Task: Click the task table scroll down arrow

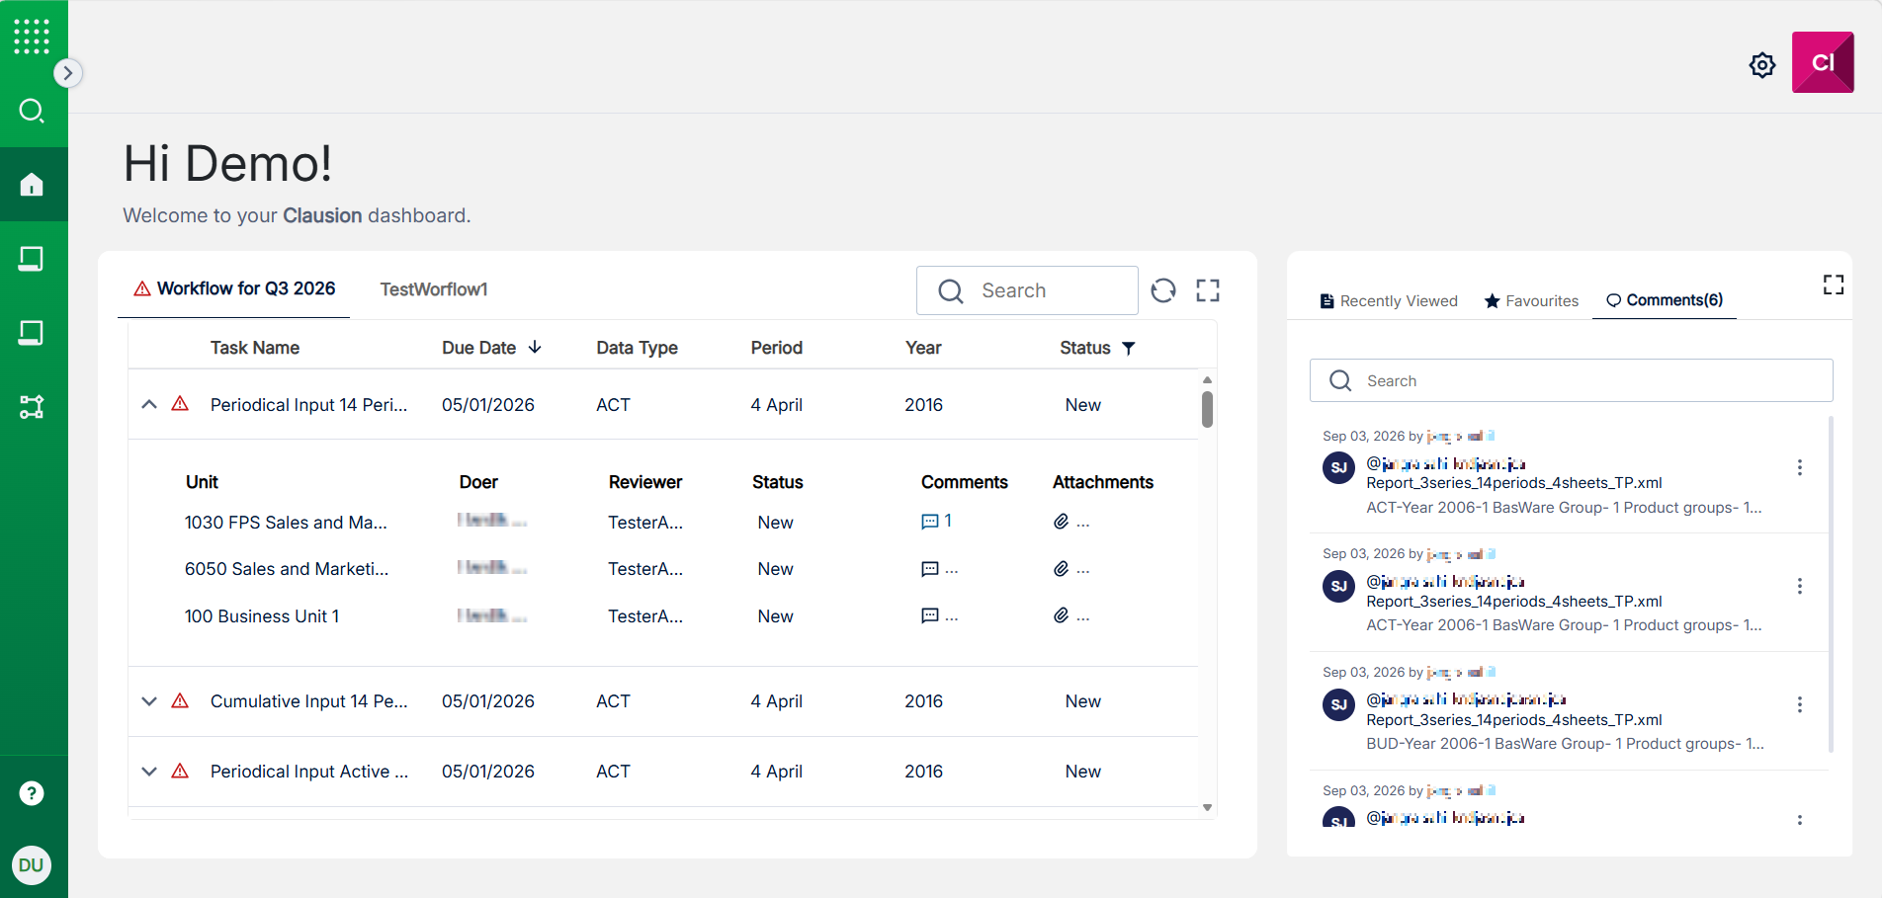Action: pos(1207,808)
